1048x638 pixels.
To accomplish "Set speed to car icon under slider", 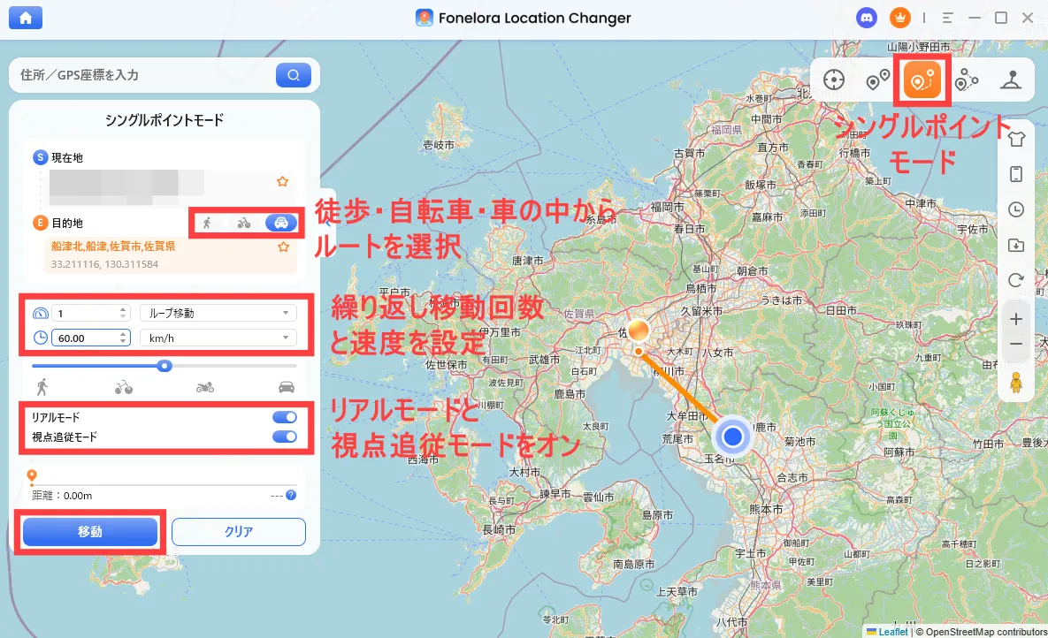I will click(287, 387).
